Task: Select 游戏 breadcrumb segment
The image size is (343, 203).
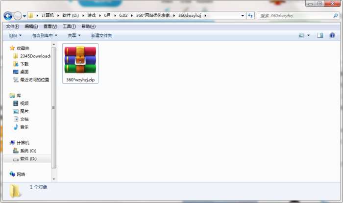Action: (92, 15)
